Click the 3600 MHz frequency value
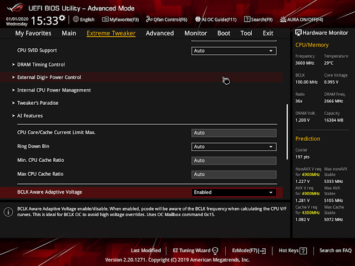 305,63
